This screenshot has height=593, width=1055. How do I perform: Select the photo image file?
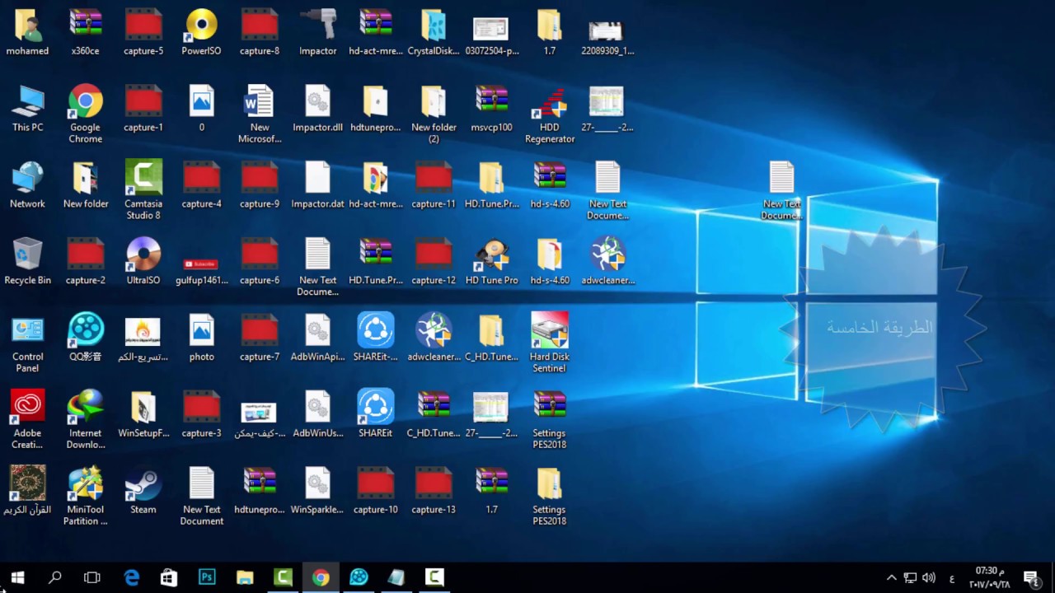201,338
